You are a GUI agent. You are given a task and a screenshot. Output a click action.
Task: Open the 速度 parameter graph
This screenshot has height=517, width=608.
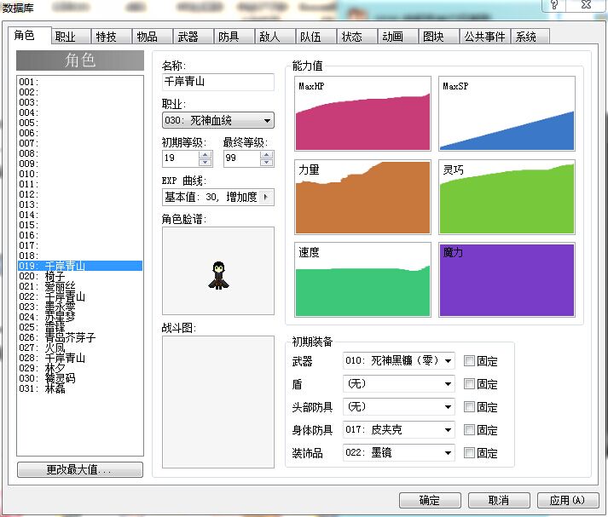362,280
